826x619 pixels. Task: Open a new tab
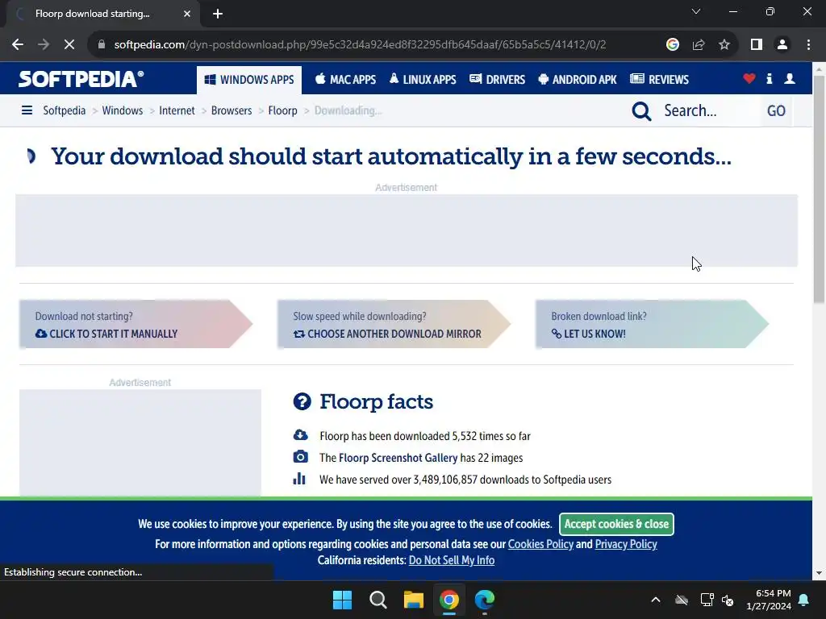pos(218,14)
